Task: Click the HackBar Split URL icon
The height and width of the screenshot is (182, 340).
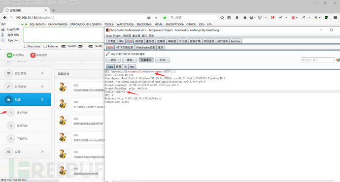Action: coord(3,34)
